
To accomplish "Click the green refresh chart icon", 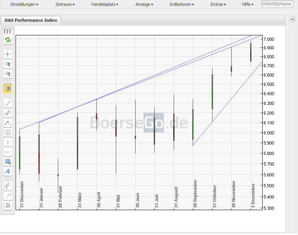I will (8, 40).
